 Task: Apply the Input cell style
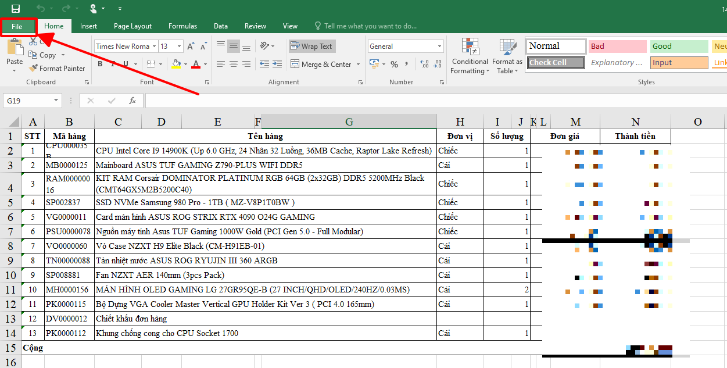[x=679, y=63]
